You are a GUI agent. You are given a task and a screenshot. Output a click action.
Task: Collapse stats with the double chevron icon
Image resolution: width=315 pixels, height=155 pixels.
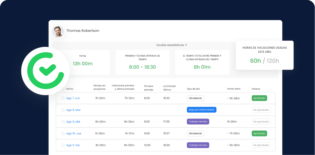[x=186, y=45]
